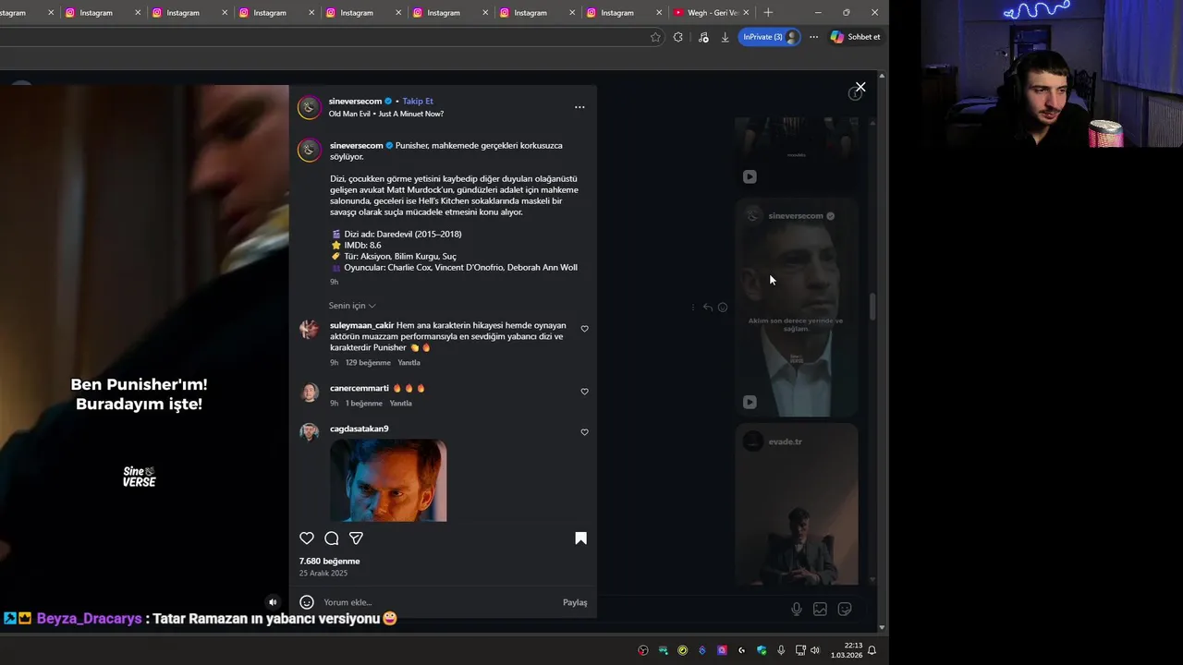
Task: Share the post via paper-plane icon
Action: pos(356,538)
